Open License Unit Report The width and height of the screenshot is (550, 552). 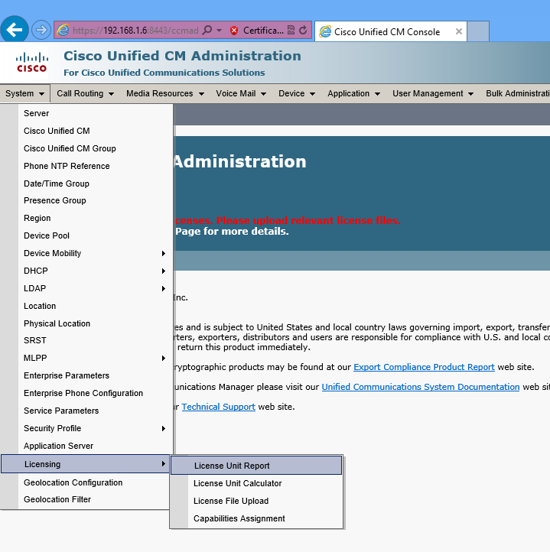point(256,466)
